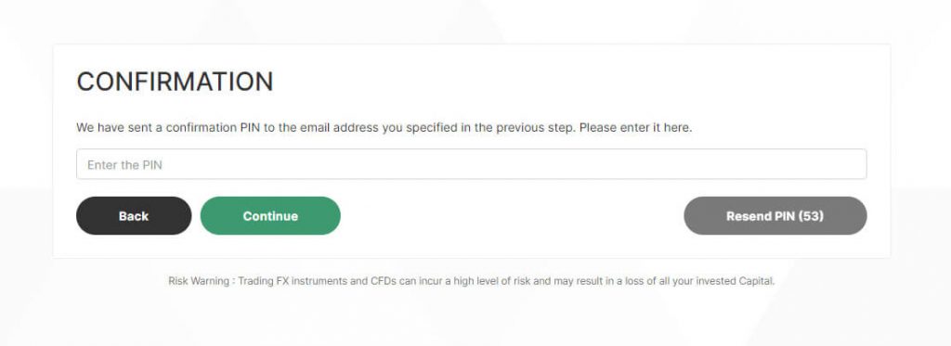This screenshot has width=951, height=346.
Task: Click the confirmation PIN instruction sentence
Action: click(x=384, y=128)
